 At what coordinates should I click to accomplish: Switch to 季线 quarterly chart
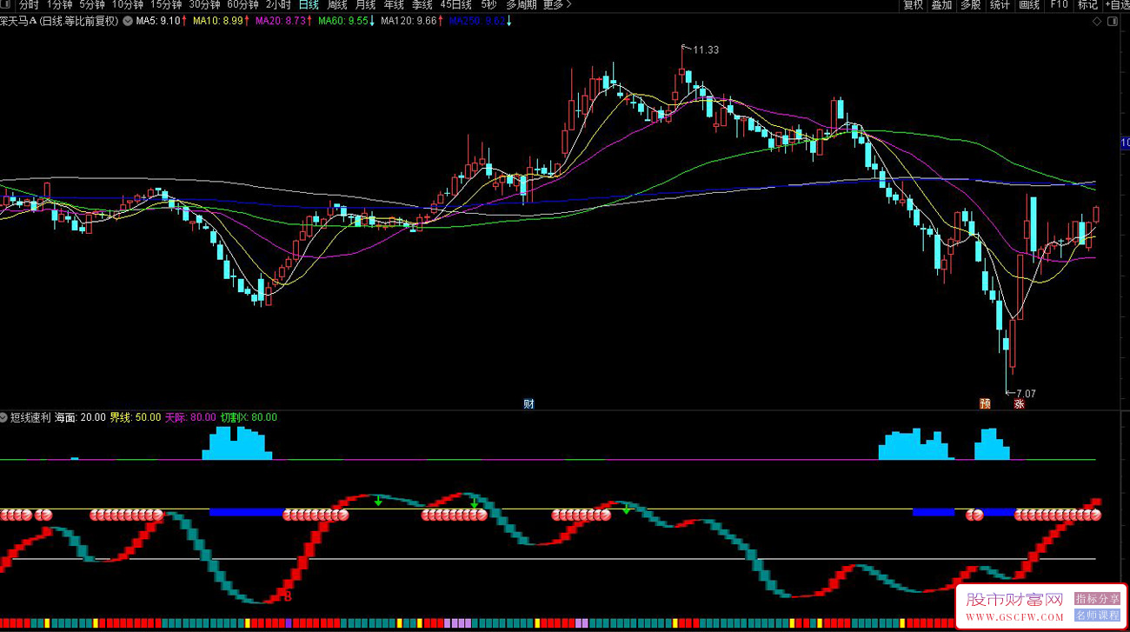(x=422, y=5)
